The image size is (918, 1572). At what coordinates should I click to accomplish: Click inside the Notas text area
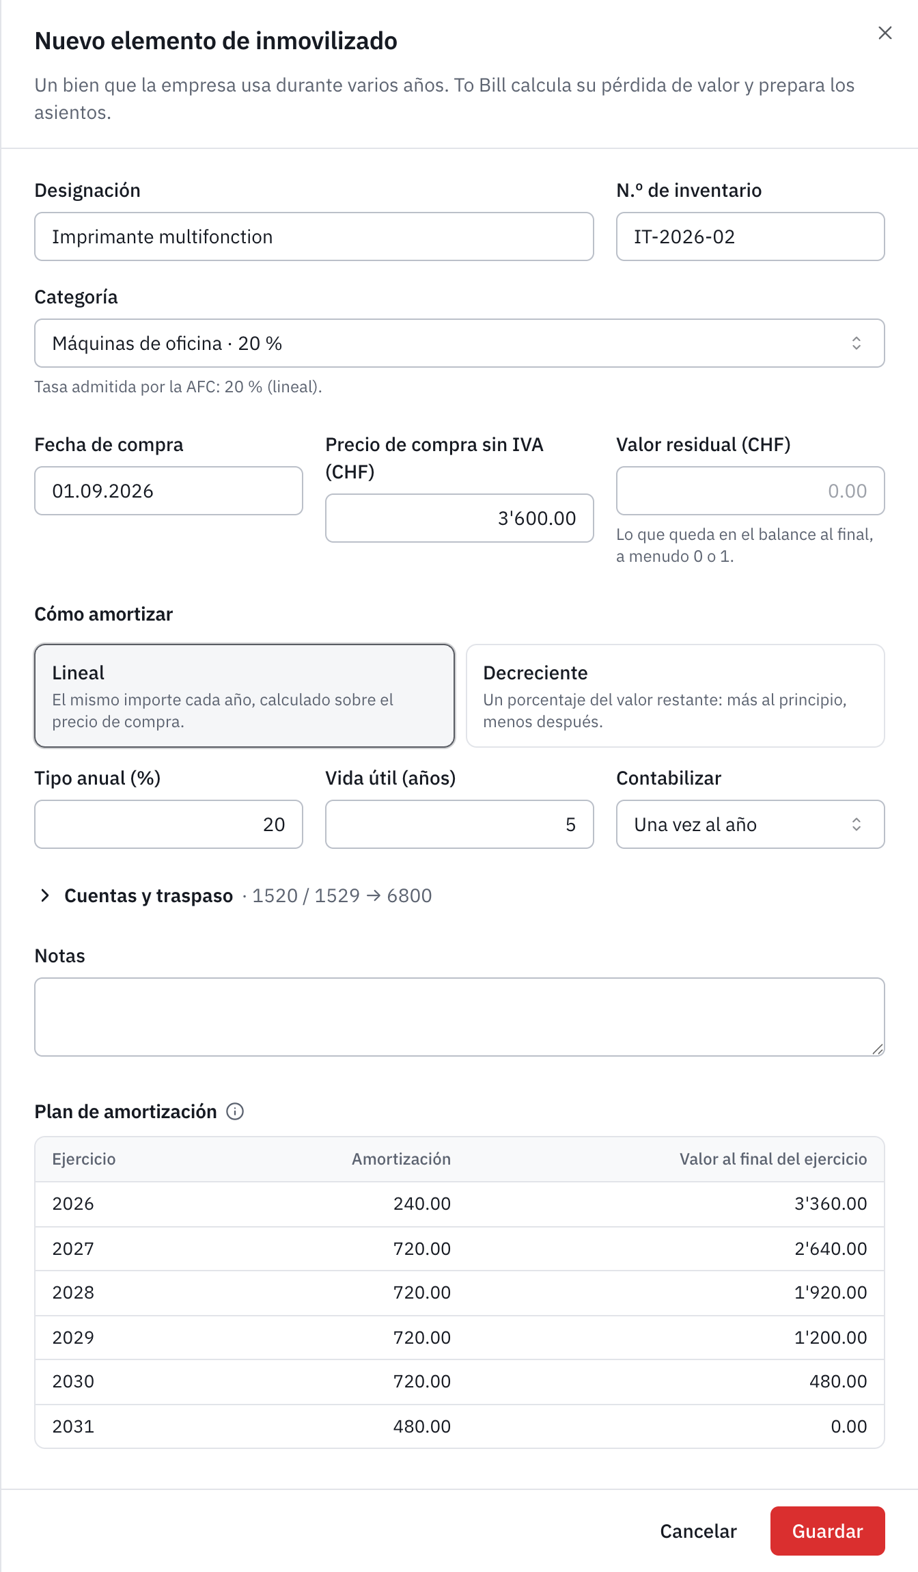tap(460, 1017)
